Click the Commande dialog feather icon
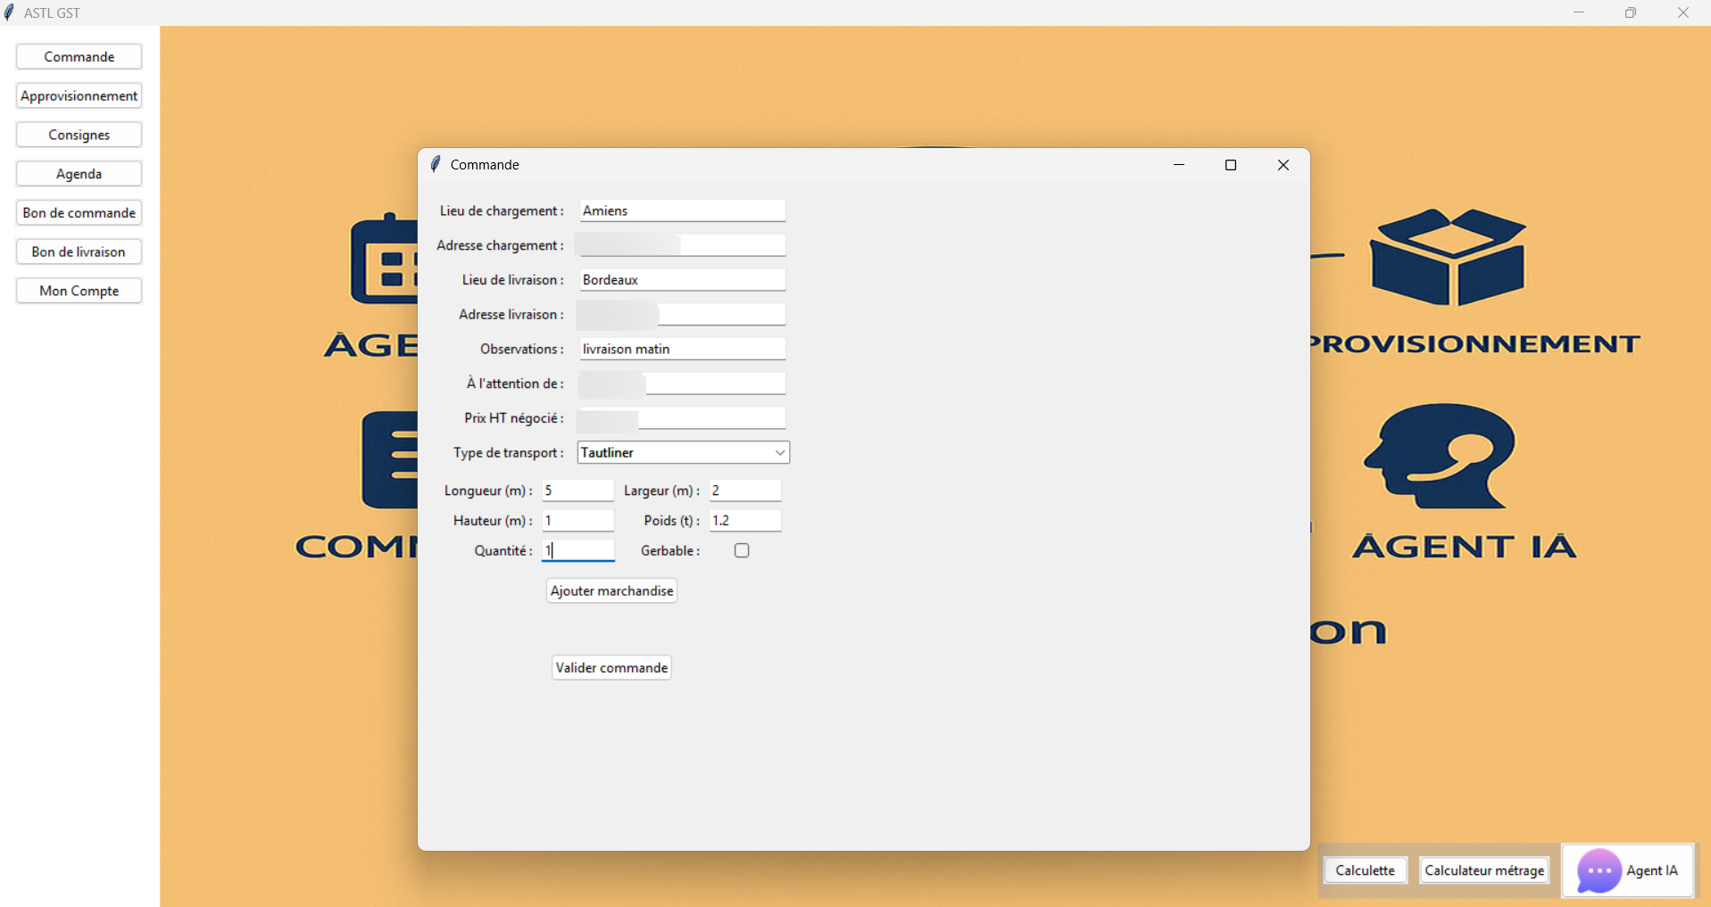Image resolution: width=1711 pixels, height=907 pixels. [x=436, y=164]
